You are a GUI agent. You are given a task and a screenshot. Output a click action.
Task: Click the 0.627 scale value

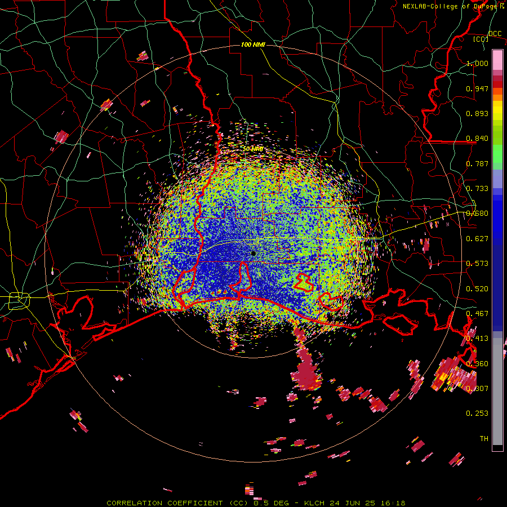pyautogui.click(x=477, y=239)
